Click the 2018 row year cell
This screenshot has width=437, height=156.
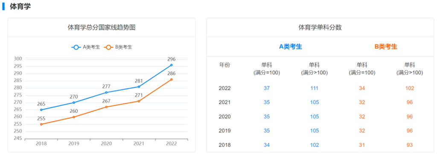[224, 145]
